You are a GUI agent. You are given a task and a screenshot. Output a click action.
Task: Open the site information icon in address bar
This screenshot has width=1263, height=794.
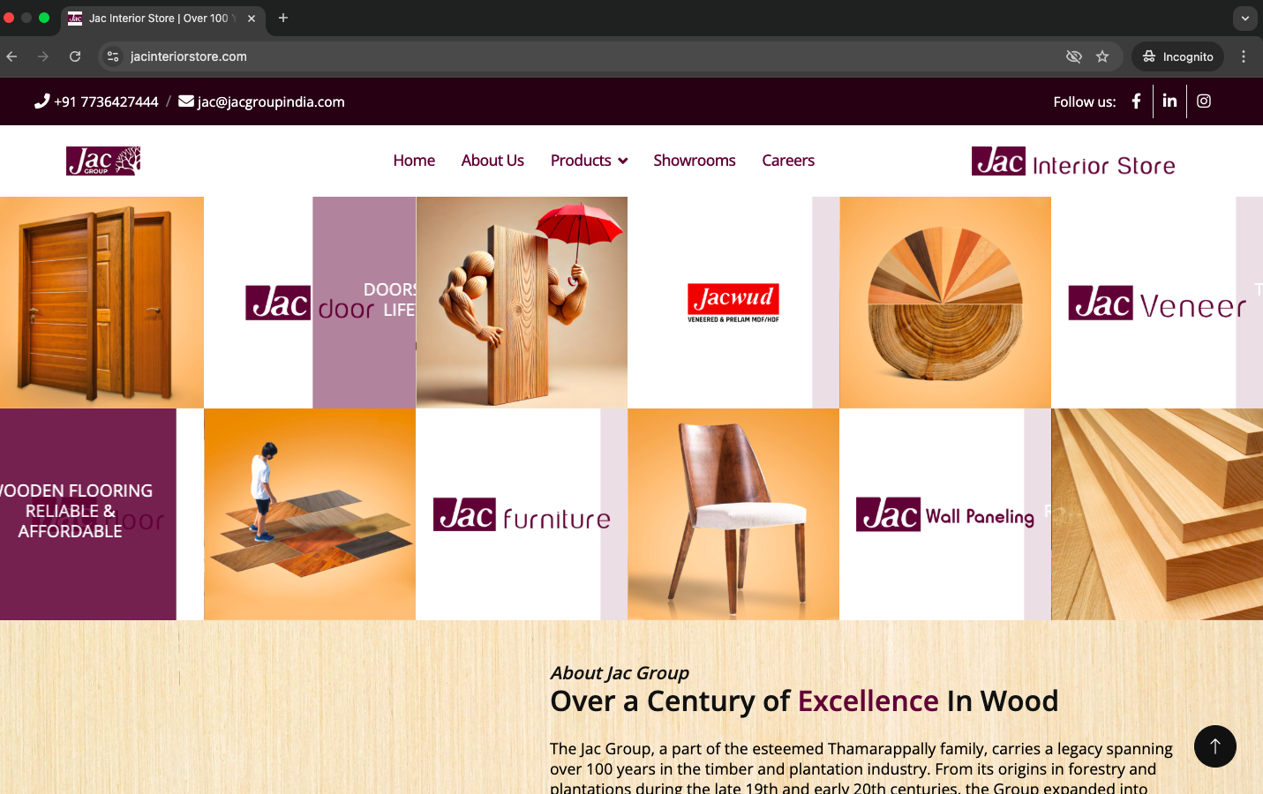[113, 56]
